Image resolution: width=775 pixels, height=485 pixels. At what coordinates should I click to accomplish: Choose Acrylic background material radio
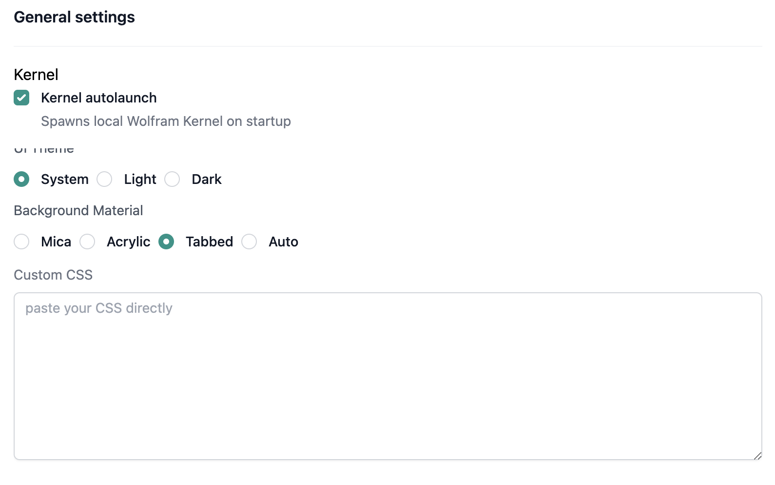click(x=87, y=242)
